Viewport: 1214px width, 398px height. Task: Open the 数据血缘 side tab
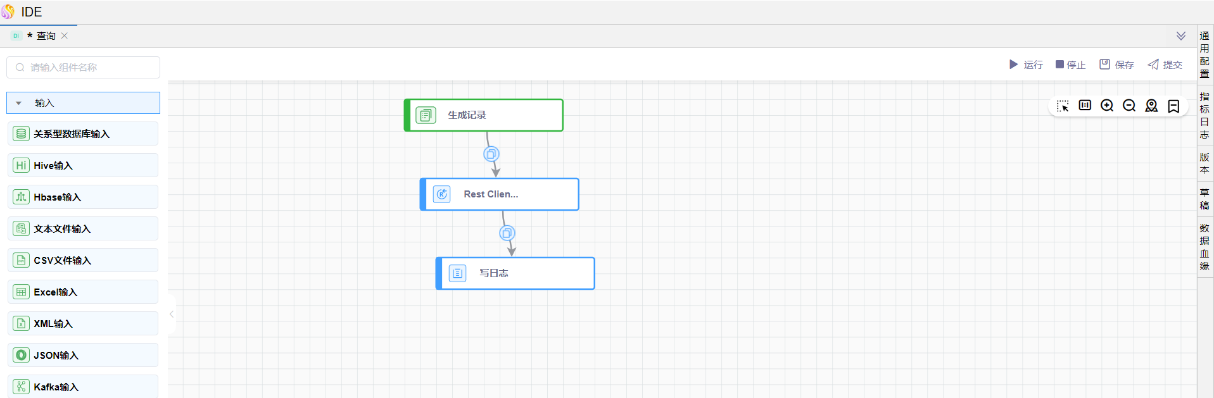[x=1204, y=247]
